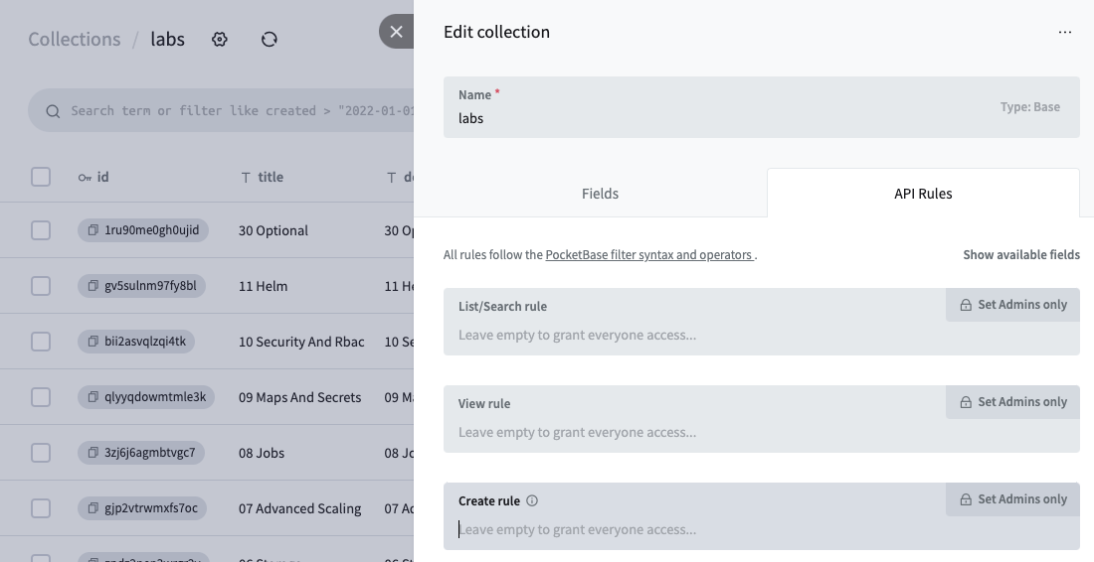Image resolution: width=1094 pixels, height=562 pixels.
Task: Go to Collections breadcrumb
Action: click(74, 39)
